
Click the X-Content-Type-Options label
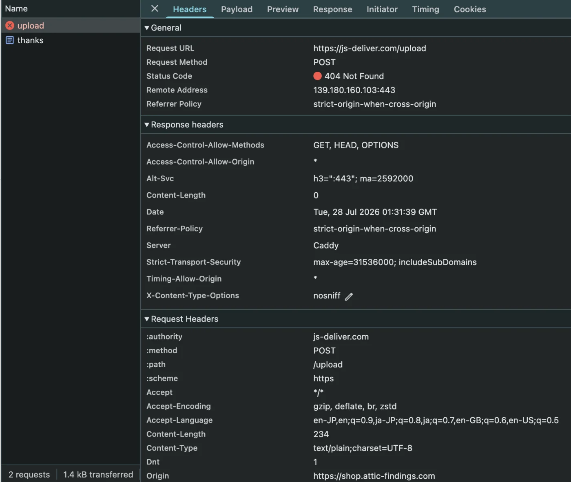tap(193, 296)
